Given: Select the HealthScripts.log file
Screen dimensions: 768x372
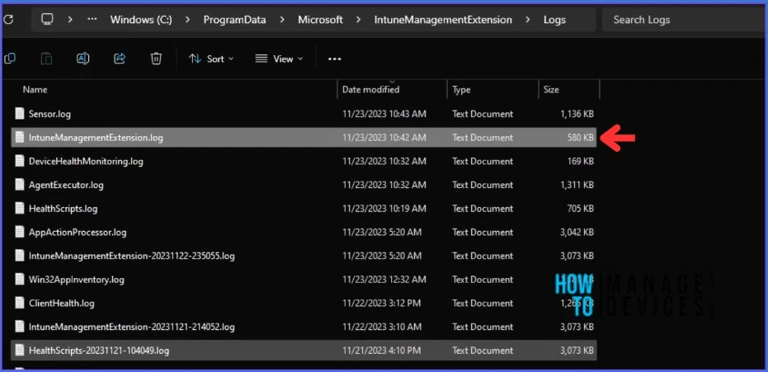Looking at the screenshot, I should (304, 209).
